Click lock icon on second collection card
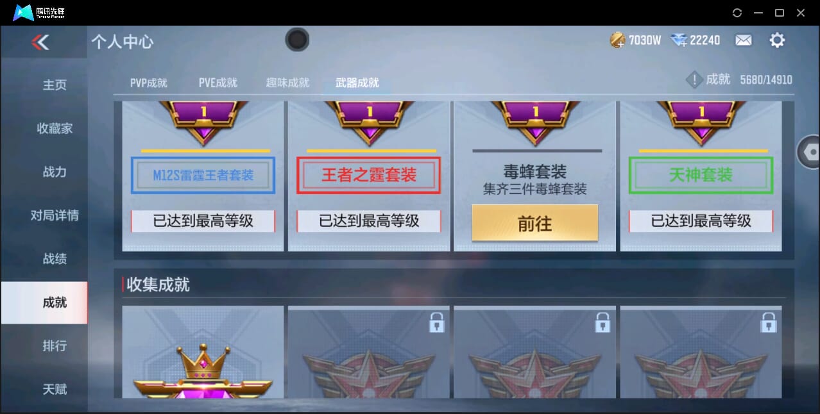 click(437, 322)
